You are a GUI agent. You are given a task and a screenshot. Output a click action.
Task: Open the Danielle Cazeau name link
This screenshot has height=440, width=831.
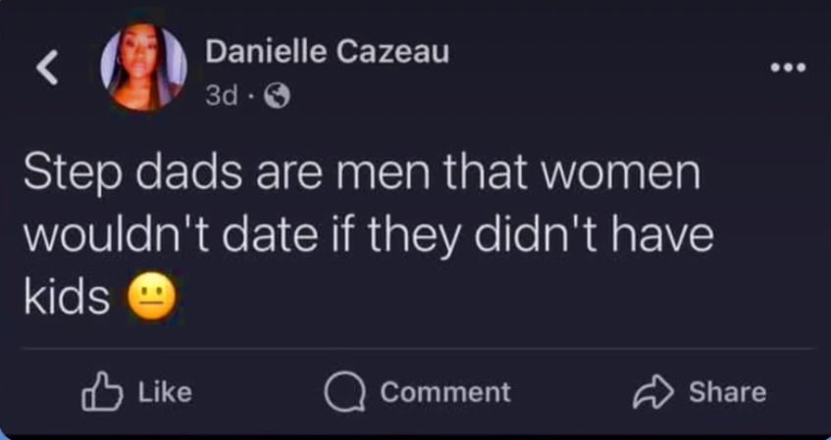pyautogui.click(x=327, y=52)
